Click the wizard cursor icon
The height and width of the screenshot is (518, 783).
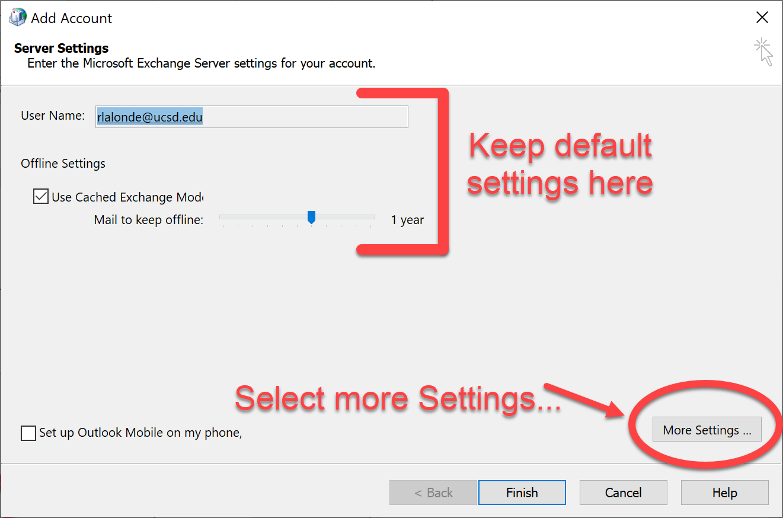[763, 52]
